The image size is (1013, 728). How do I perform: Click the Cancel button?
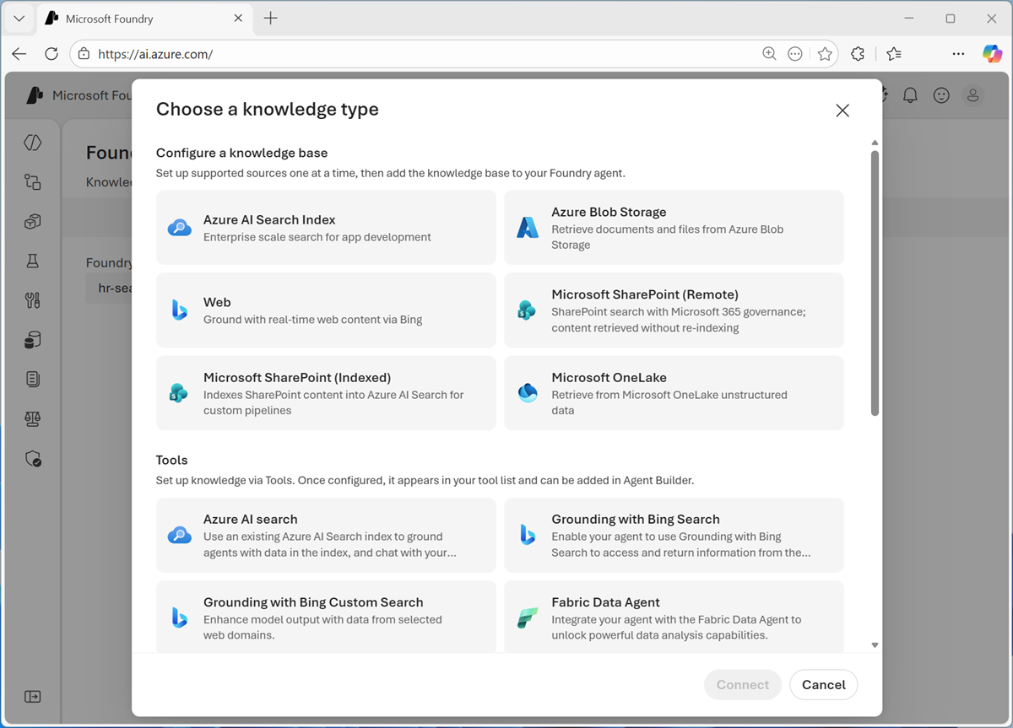click(823, 684)
